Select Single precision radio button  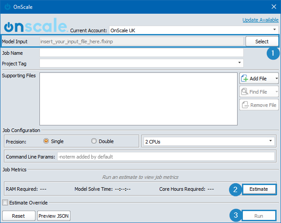pyautogui.click(x=46, y=141)
